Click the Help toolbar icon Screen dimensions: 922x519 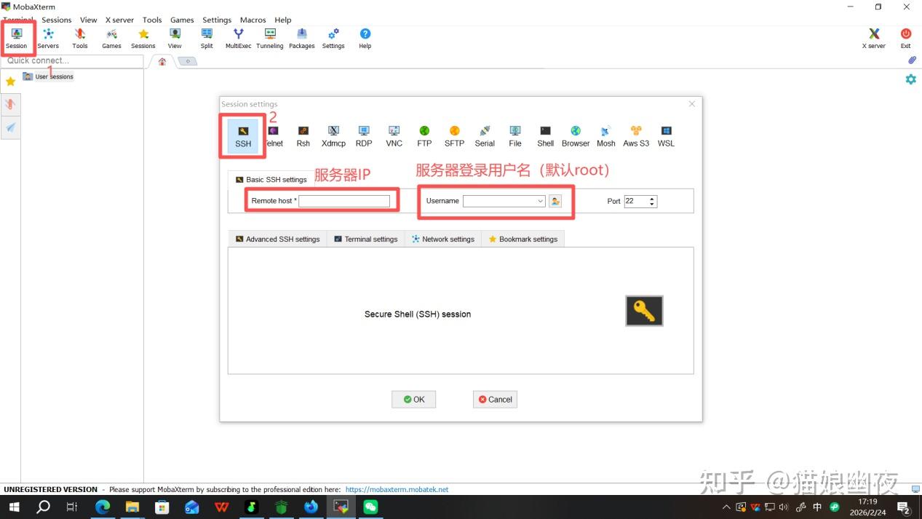point(365,39)
